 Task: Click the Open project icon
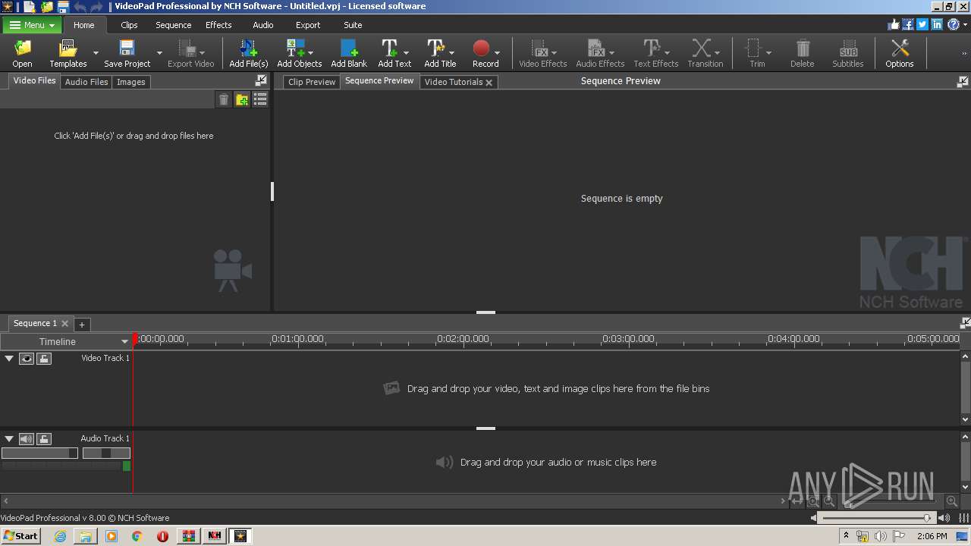point(23,49)
